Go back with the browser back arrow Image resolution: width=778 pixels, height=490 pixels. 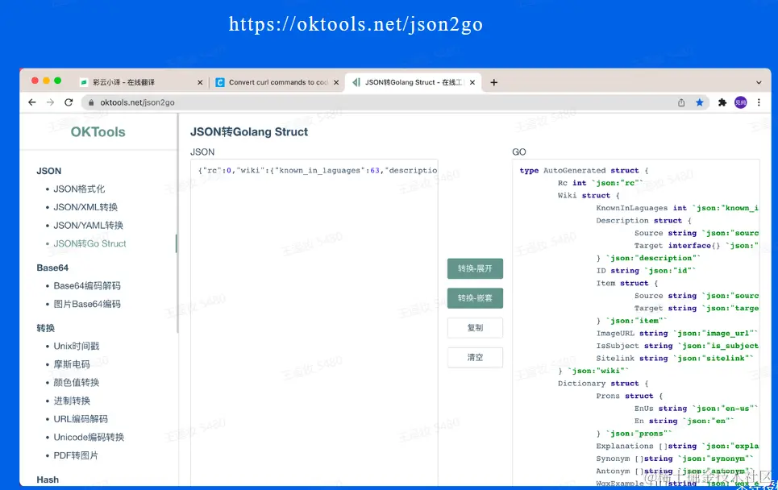click(x=31, y=102)
